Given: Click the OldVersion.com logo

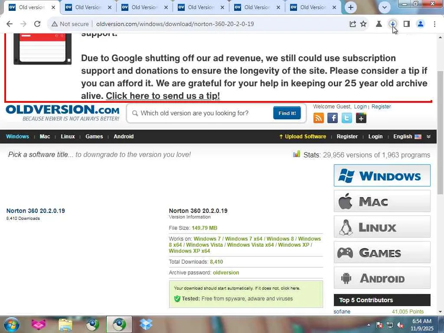Looking at the screenshot, I should (62, 113).
